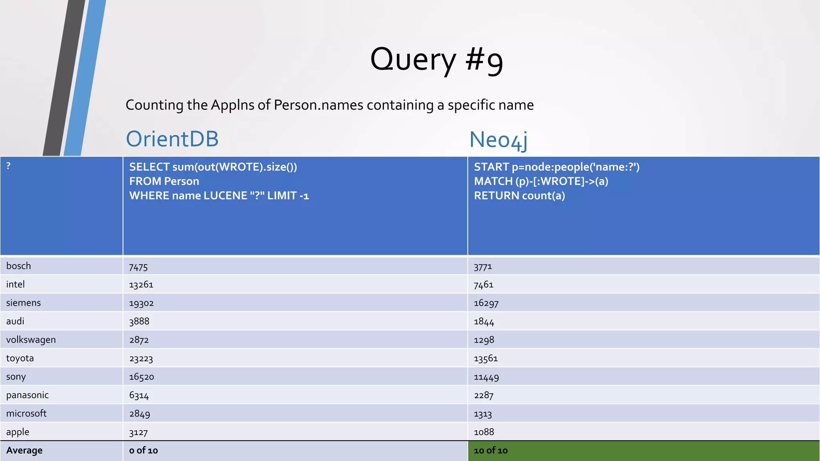Click the '?' header cell
820x461 pixels.
pyautogui.click(x=61, y=206)
